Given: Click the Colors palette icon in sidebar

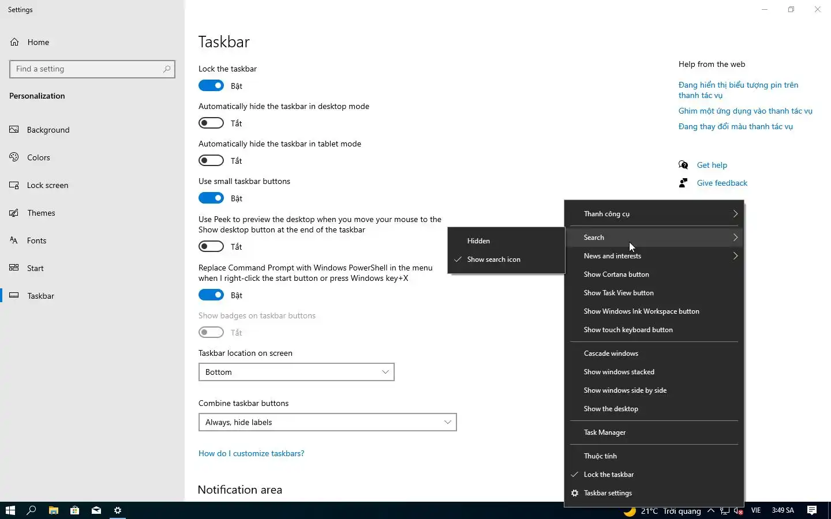Looking at the screenshot, I should click(x=14, y=157).
